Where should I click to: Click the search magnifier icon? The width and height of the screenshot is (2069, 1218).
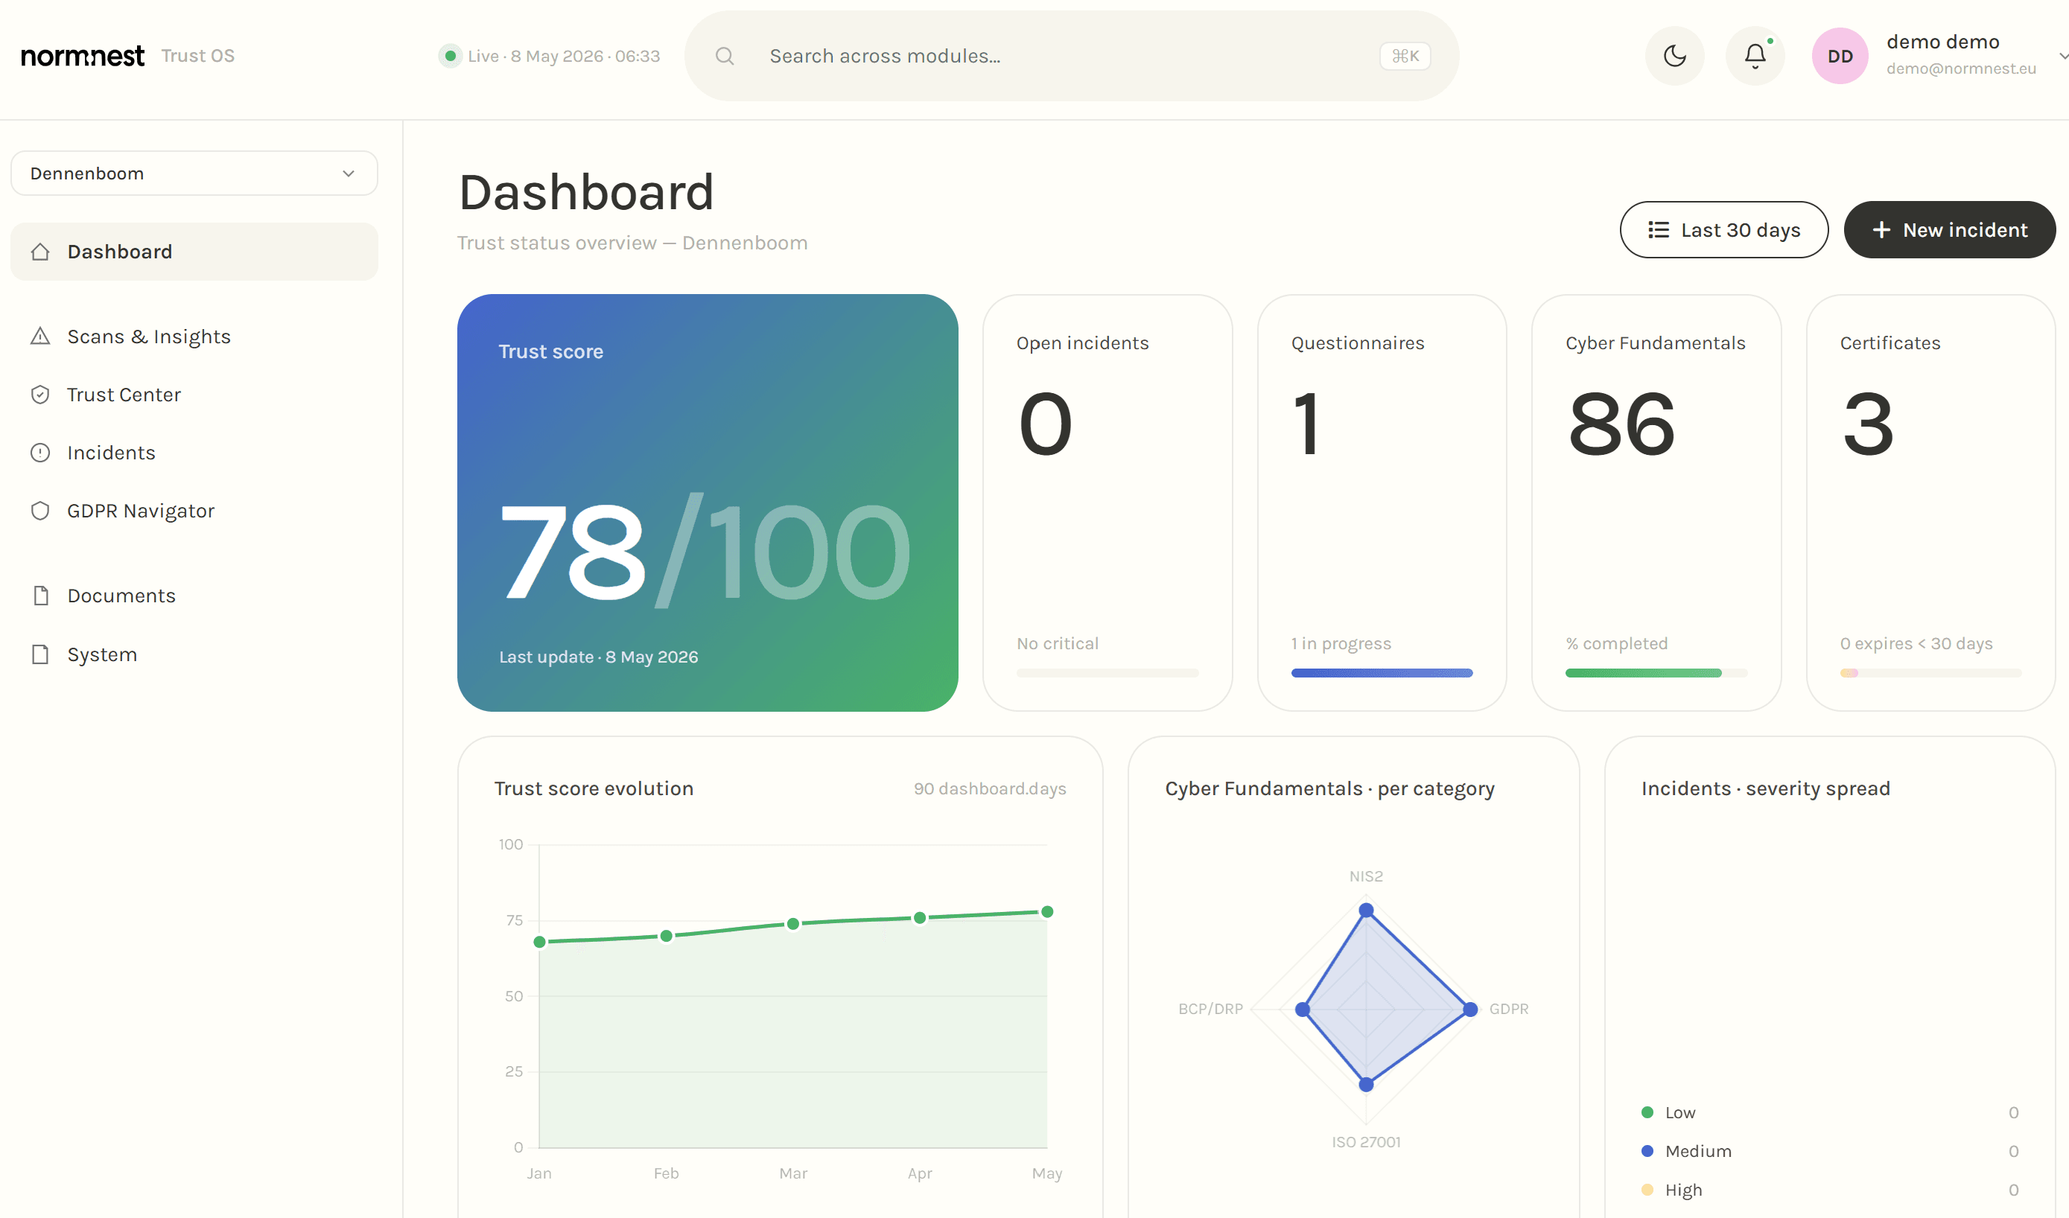[724, 56]
